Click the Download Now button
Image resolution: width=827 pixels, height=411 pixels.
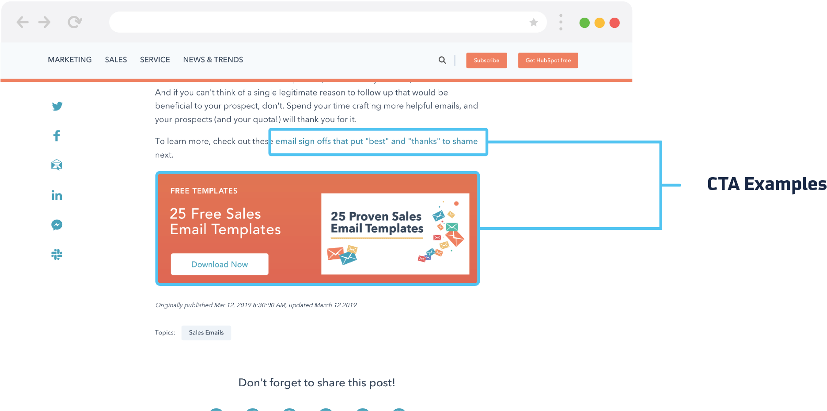point(220,264)
